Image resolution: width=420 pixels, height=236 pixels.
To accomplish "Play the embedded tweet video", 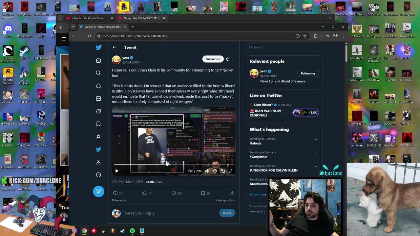I will [x=117, y=171].
